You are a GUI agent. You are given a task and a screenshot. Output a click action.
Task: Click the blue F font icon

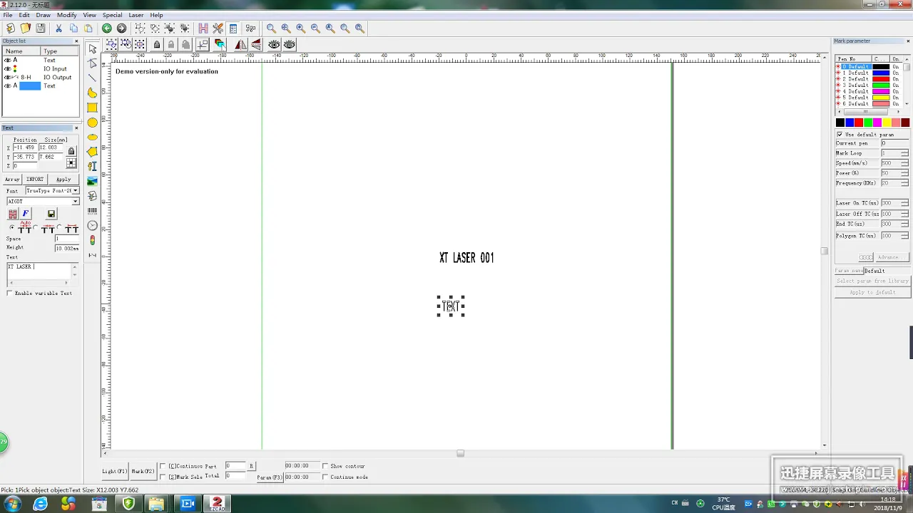coord(26,214)
